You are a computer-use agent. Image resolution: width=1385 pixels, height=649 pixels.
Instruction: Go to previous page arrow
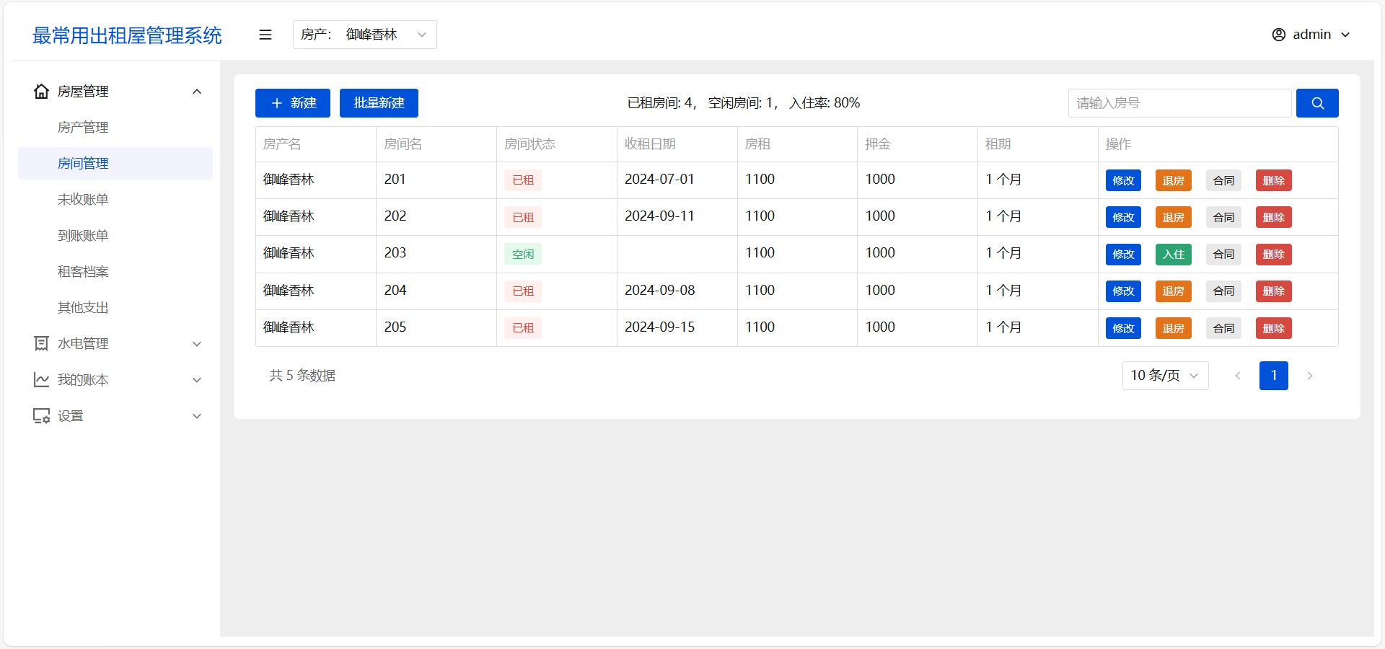[x=1238, y=376]
